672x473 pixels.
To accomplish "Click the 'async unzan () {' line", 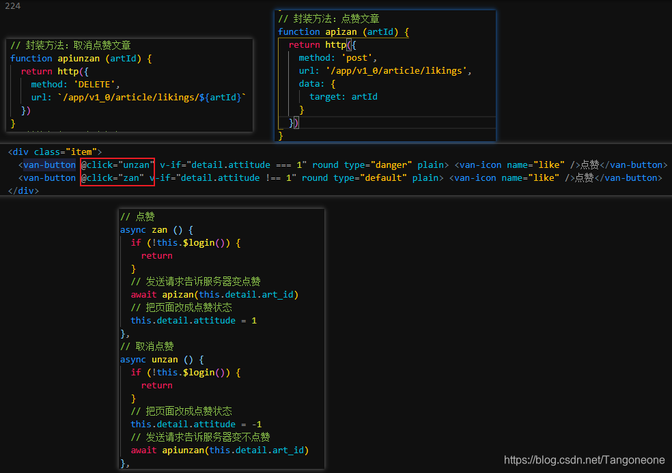I will [x=162, y=360].
